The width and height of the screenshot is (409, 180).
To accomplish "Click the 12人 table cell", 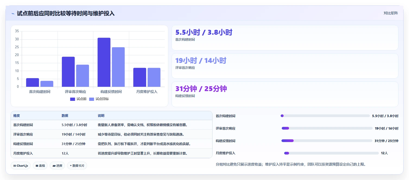I will [x=65, y=153].
